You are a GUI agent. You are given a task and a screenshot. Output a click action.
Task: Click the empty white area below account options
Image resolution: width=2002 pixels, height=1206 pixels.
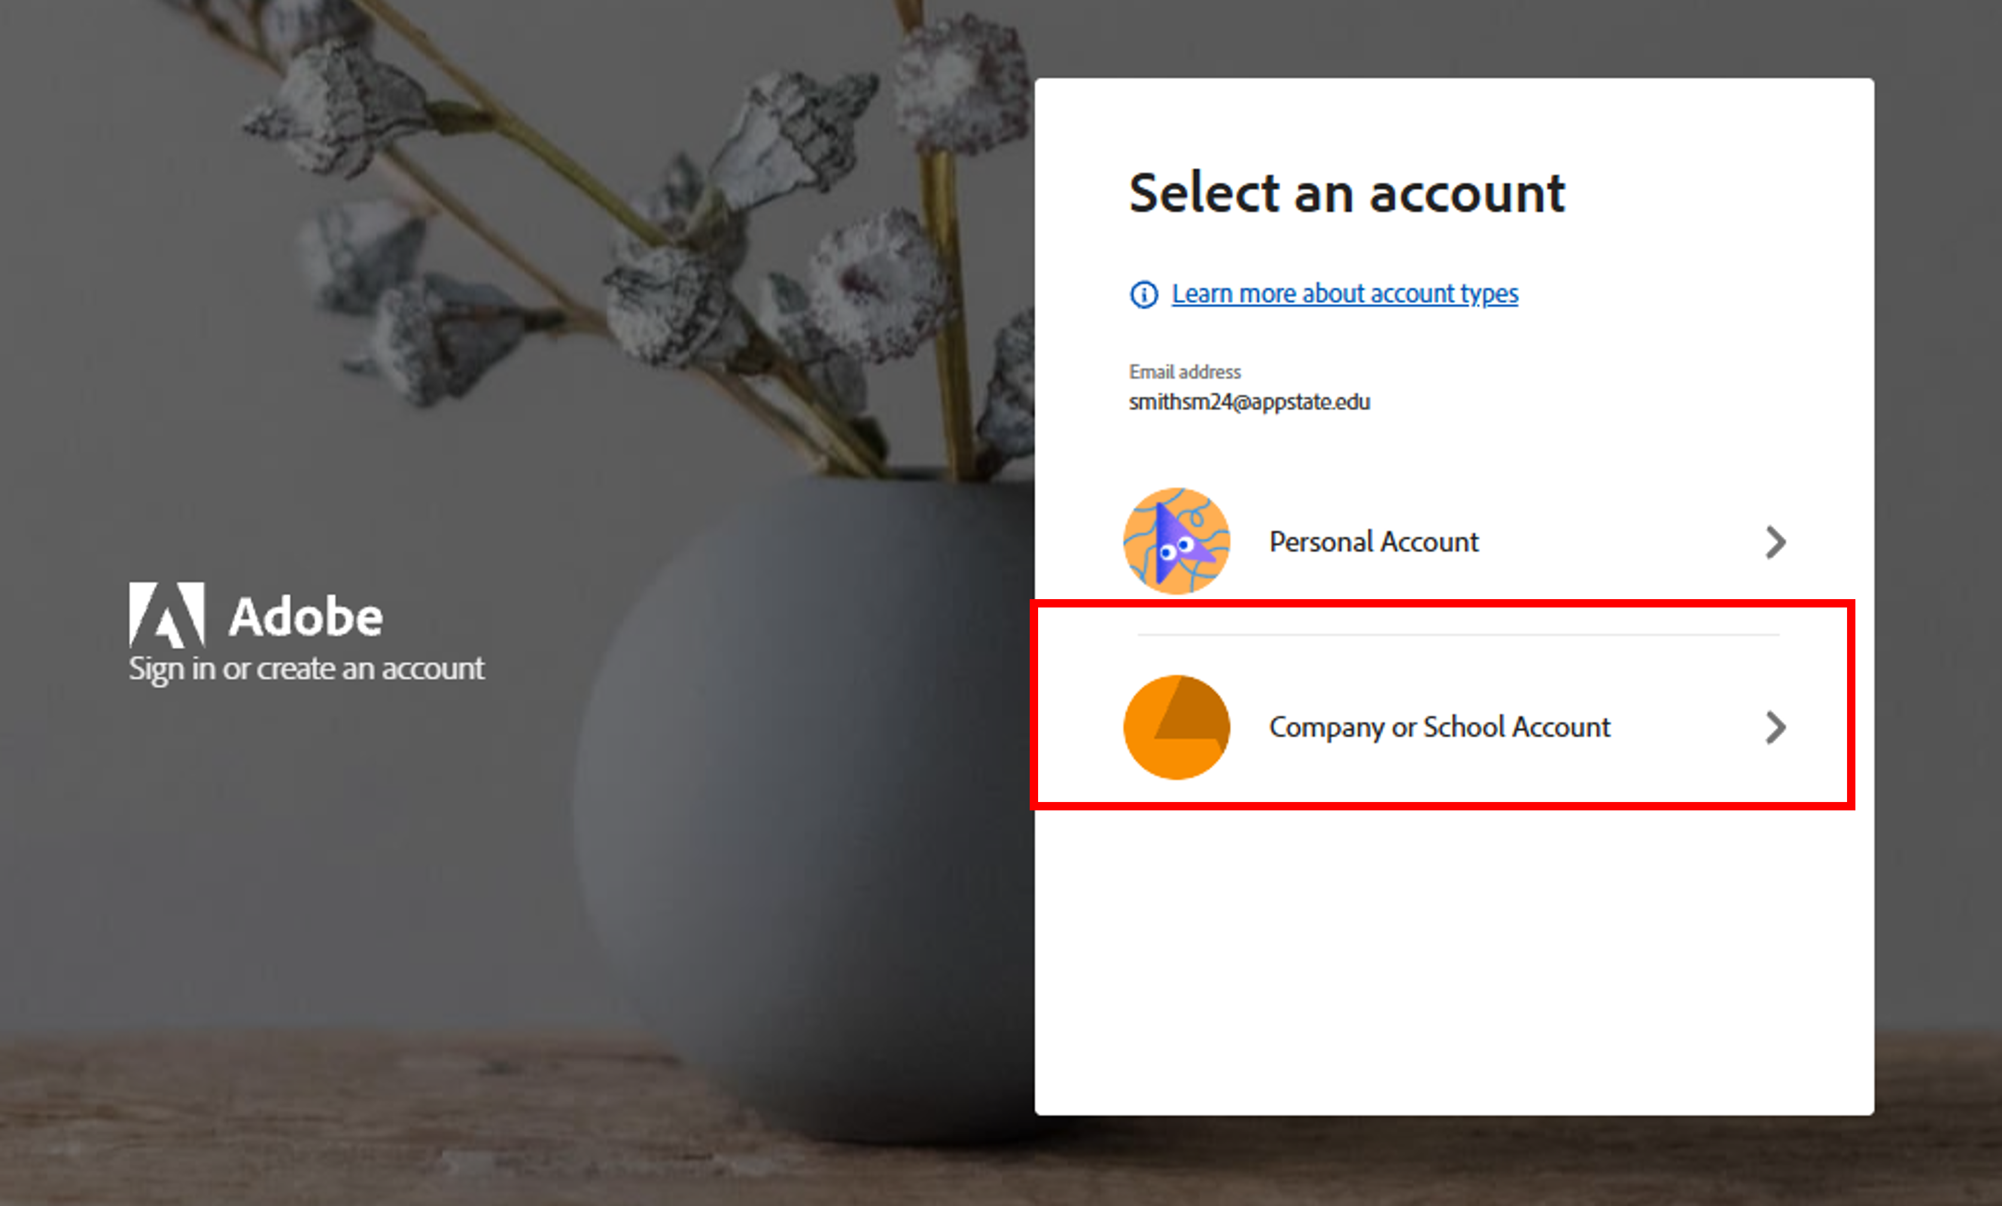(x=1454, y=959)
